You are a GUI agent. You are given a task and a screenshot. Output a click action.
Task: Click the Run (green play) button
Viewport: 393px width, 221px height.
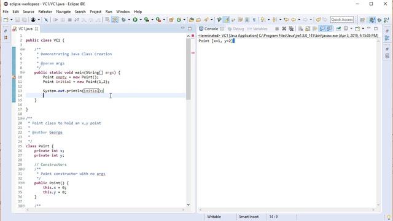[x=135, y=20]
